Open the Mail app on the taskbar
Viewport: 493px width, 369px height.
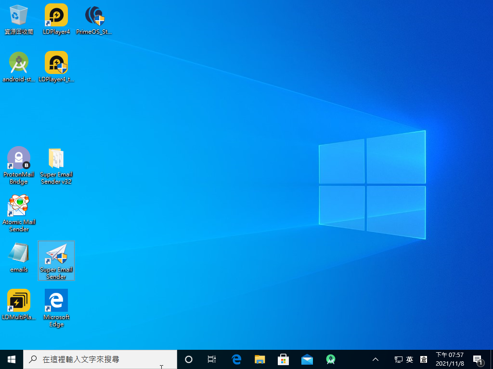[307, 359]
